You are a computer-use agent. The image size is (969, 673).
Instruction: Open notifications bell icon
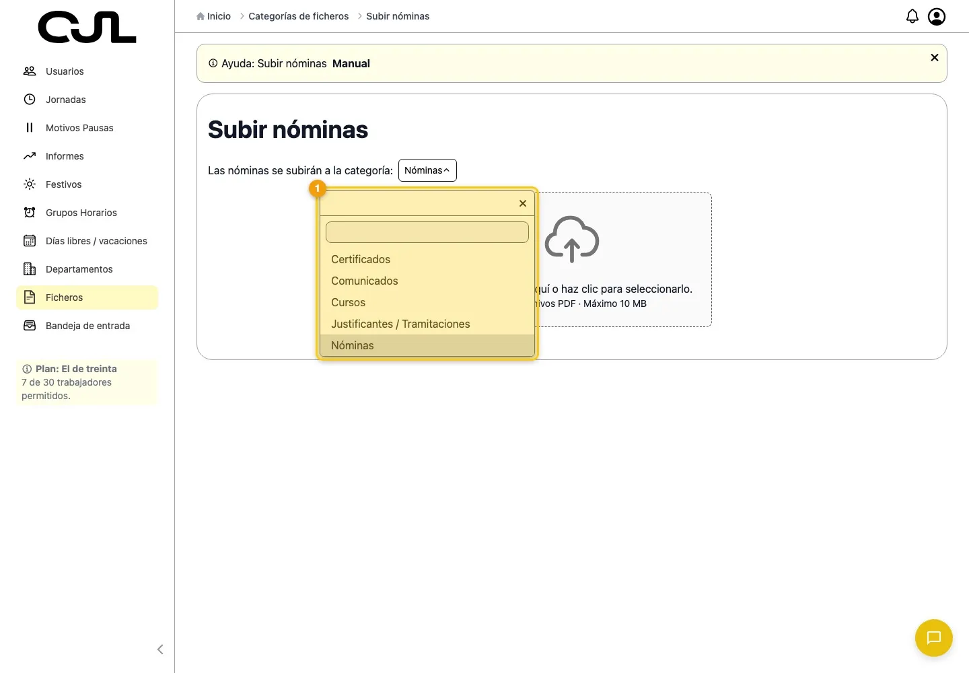tap(912, 16)
